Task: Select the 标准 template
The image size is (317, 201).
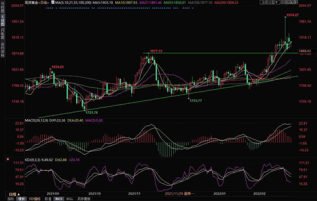Action: [48, 199]
